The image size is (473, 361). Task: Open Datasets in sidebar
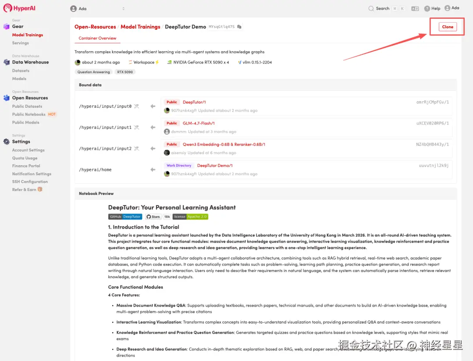point(21,71)
